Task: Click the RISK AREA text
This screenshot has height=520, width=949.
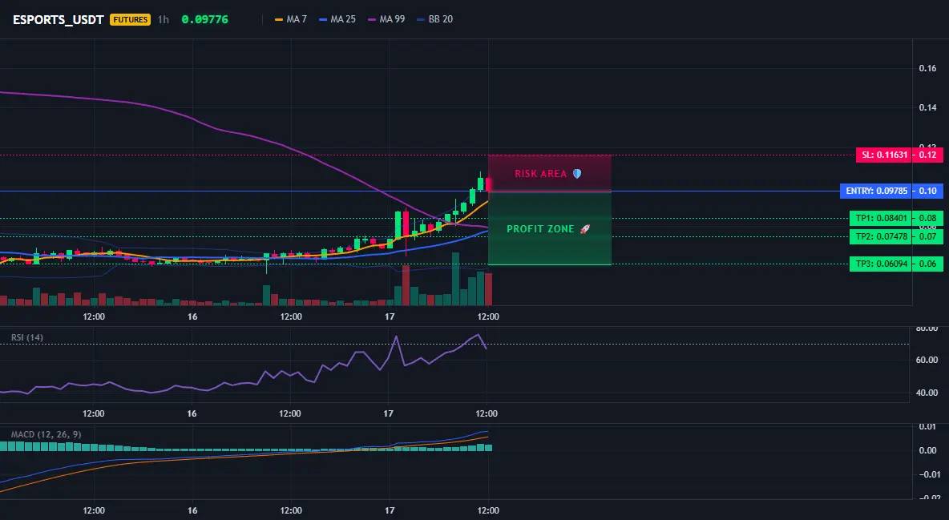Action: tap(540, 174)
